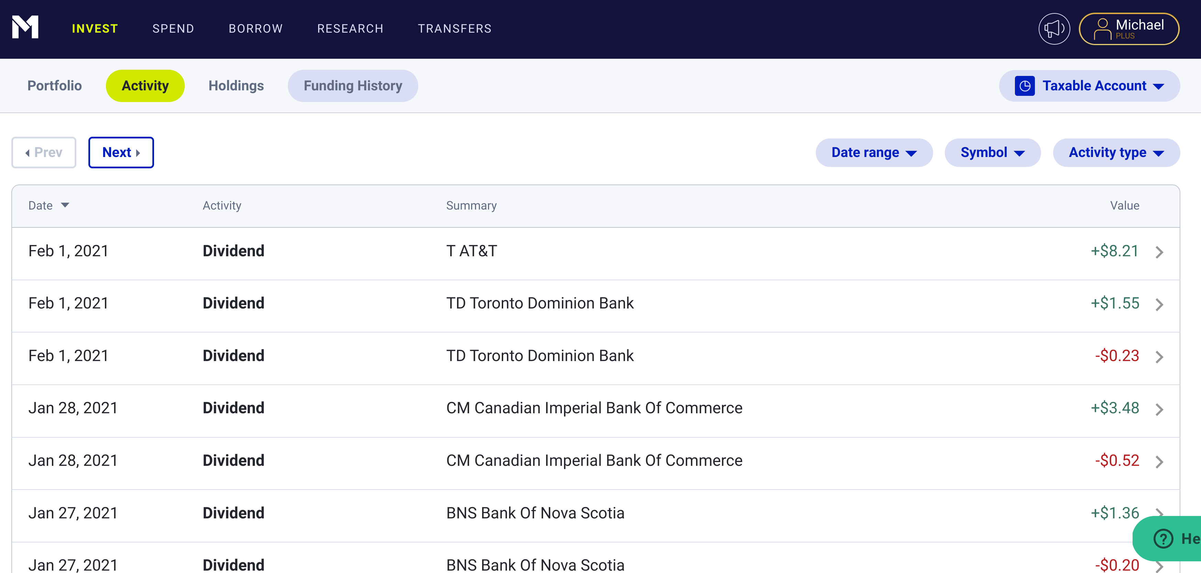Switch to the Portfolio tab
The width and height of the screenshot is (1201, 573).
click(x=55, y=86)
